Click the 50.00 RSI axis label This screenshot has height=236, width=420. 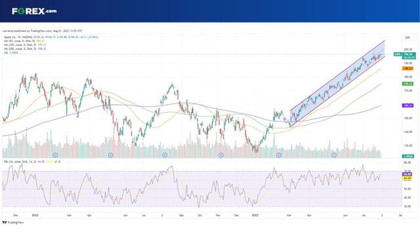coord(408,189)
